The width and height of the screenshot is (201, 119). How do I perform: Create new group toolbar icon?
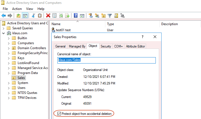click(97, 16)
